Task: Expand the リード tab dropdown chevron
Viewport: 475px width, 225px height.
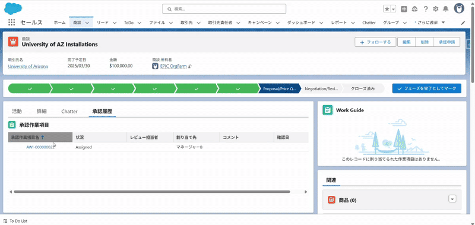Action: 115,23
